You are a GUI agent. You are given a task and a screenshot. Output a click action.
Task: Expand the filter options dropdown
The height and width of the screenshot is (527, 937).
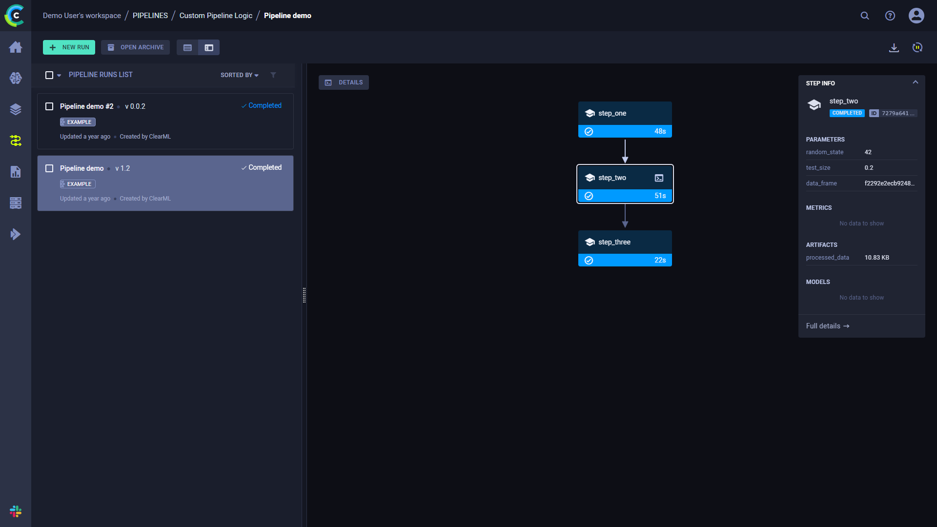273,75
